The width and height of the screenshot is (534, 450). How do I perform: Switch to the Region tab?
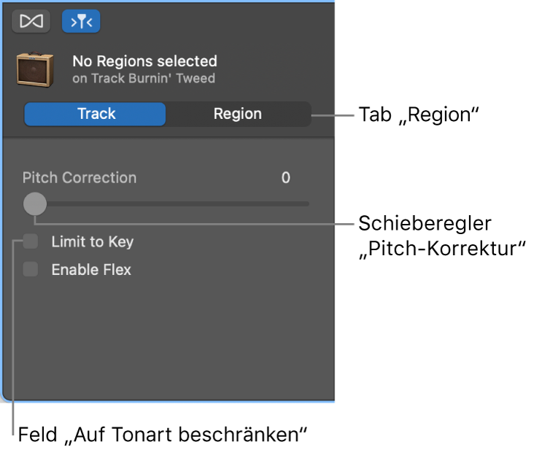point(238,115)
